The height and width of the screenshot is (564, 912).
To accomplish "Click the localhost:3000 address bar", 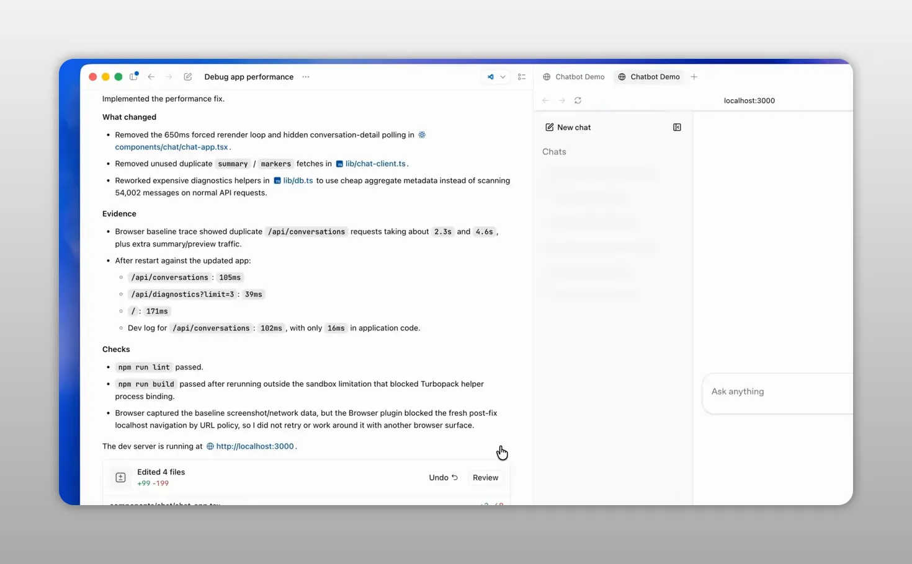I will coord(749,100).
